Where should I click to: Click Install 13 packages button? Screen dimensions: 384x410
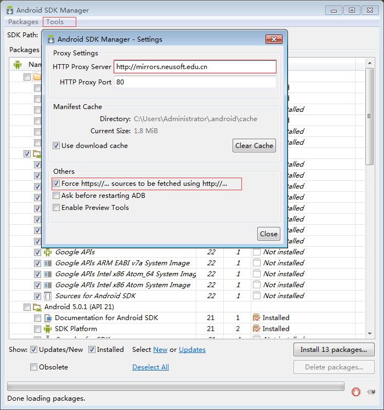coord(334,350)
